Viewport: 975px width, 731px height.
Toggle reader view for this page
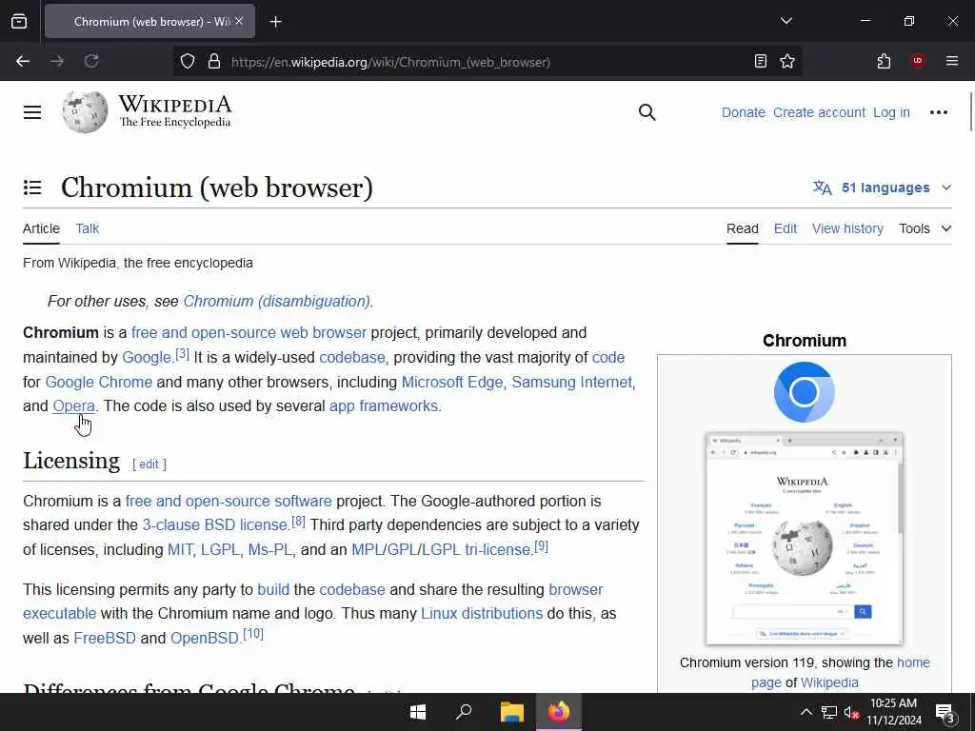(760, 61)
